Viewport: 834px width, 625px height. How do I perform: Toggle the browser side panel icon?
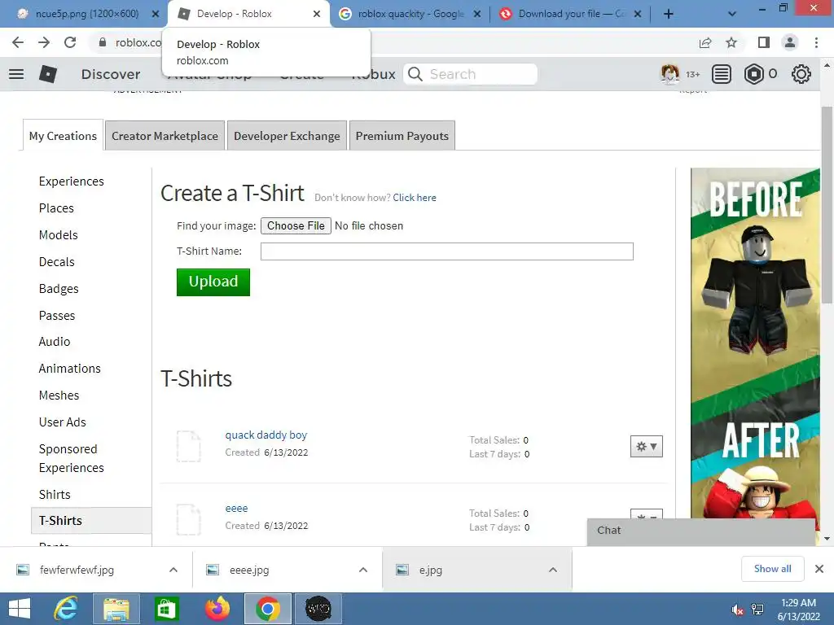(764, 42)
